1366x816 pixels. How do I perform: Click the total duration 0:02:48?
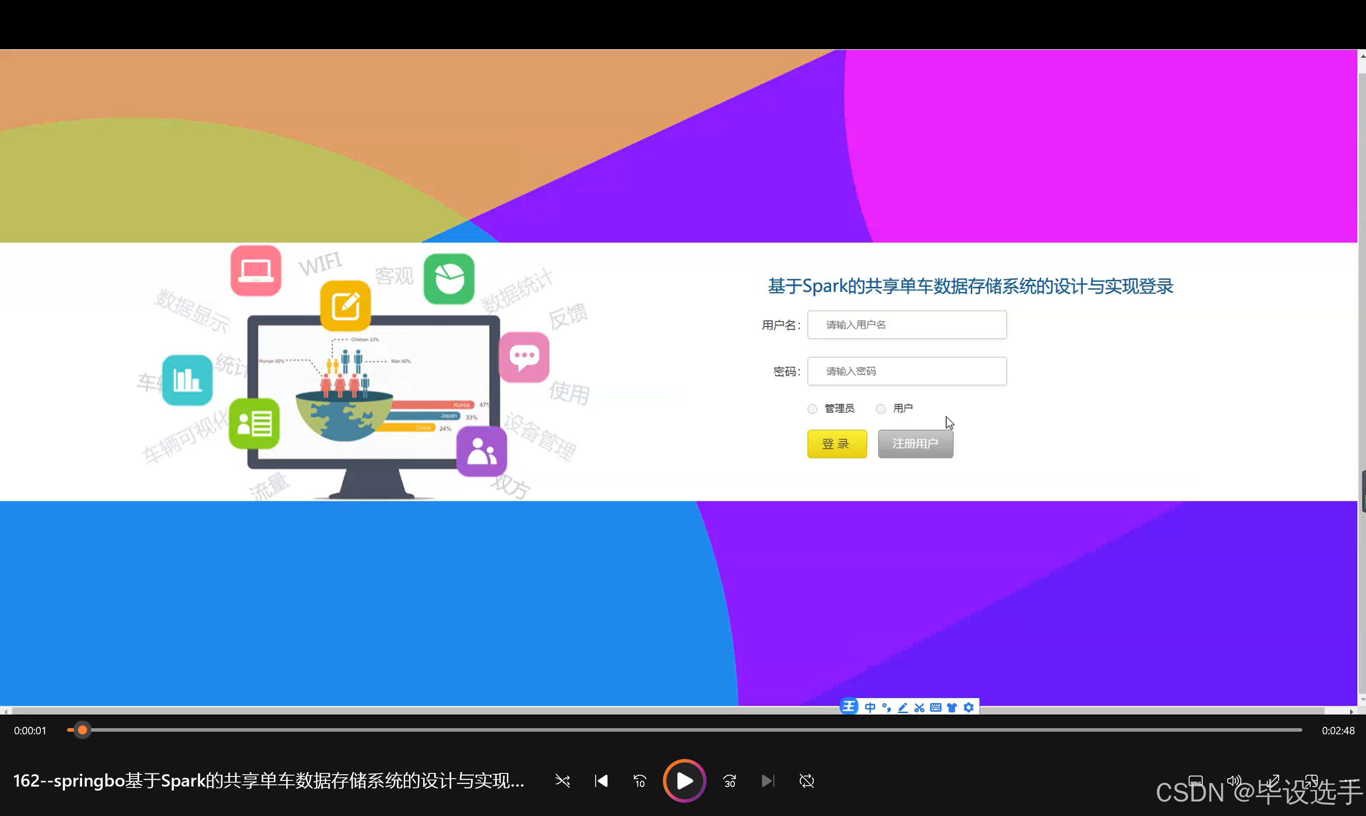pos(1338,731)
